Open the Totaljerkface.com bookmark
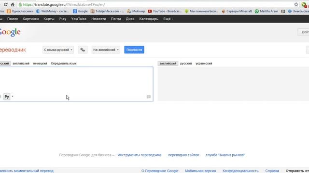Viewport: 309px width, 173px height. click(x=107, y=12)
